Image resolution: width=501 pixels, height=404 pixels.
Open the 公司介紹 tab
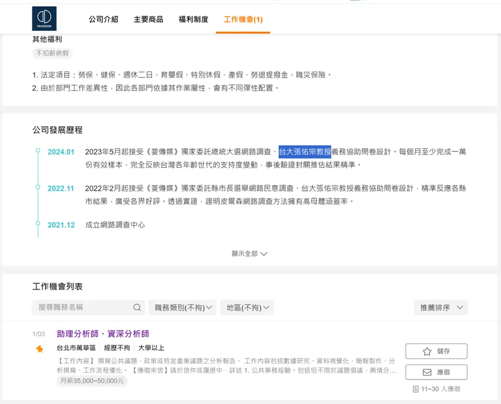[x=103, y=19]
